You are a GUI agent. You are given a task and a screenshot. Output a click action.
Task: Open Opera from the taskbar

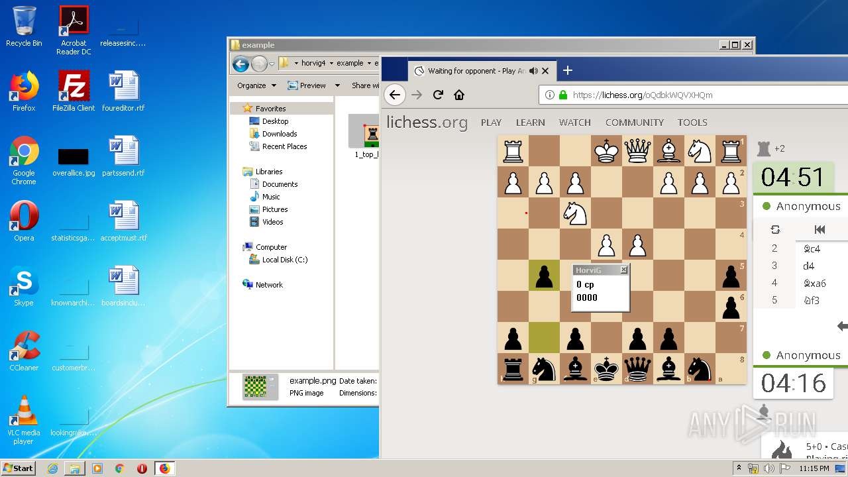tap(142, 468)
